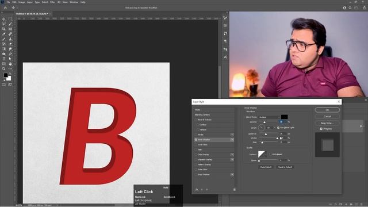Select the Hand tool
This screenshot has width=368, height=207.
10,64
